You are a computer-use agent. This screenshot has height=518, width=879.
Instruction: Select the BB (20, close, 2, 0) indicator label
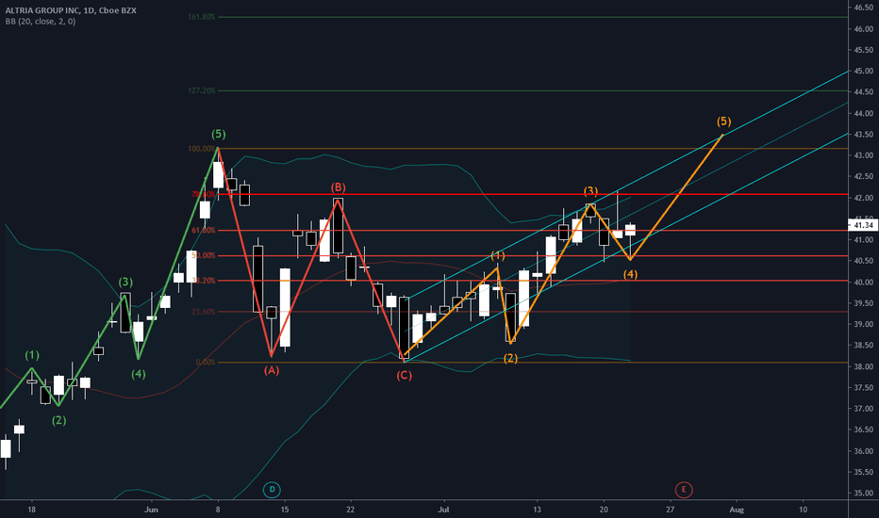coord(41,22)
